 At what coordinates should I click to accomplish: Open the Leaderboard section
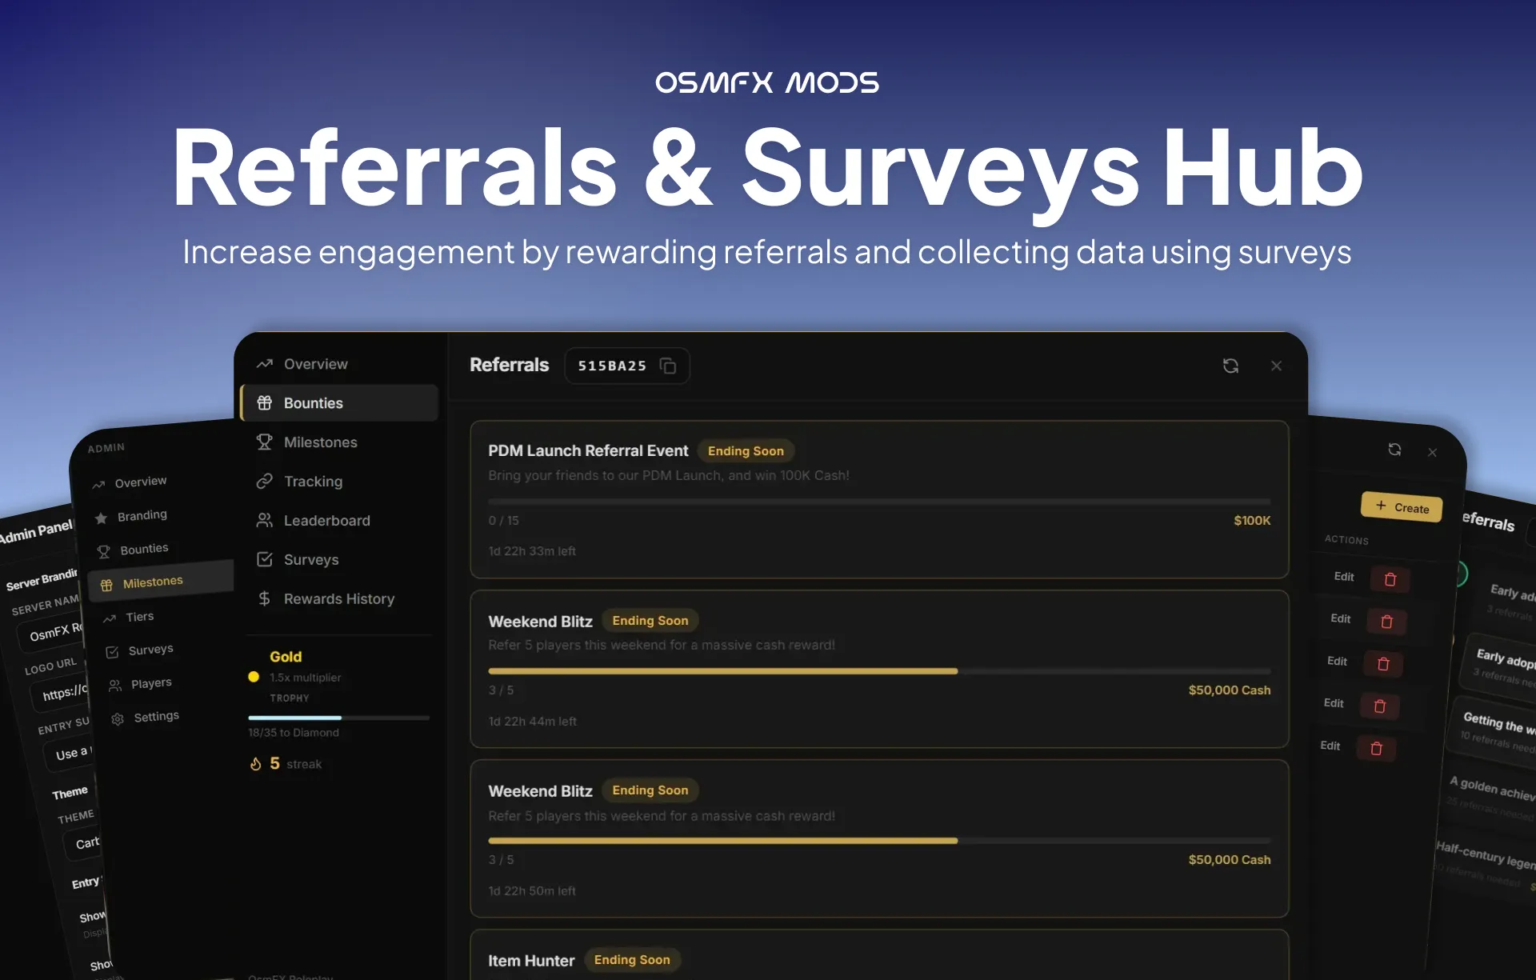[338, 521]
